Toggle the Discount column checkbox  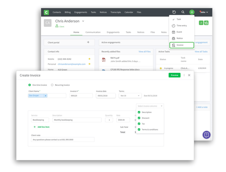click(x=139, y=118)
